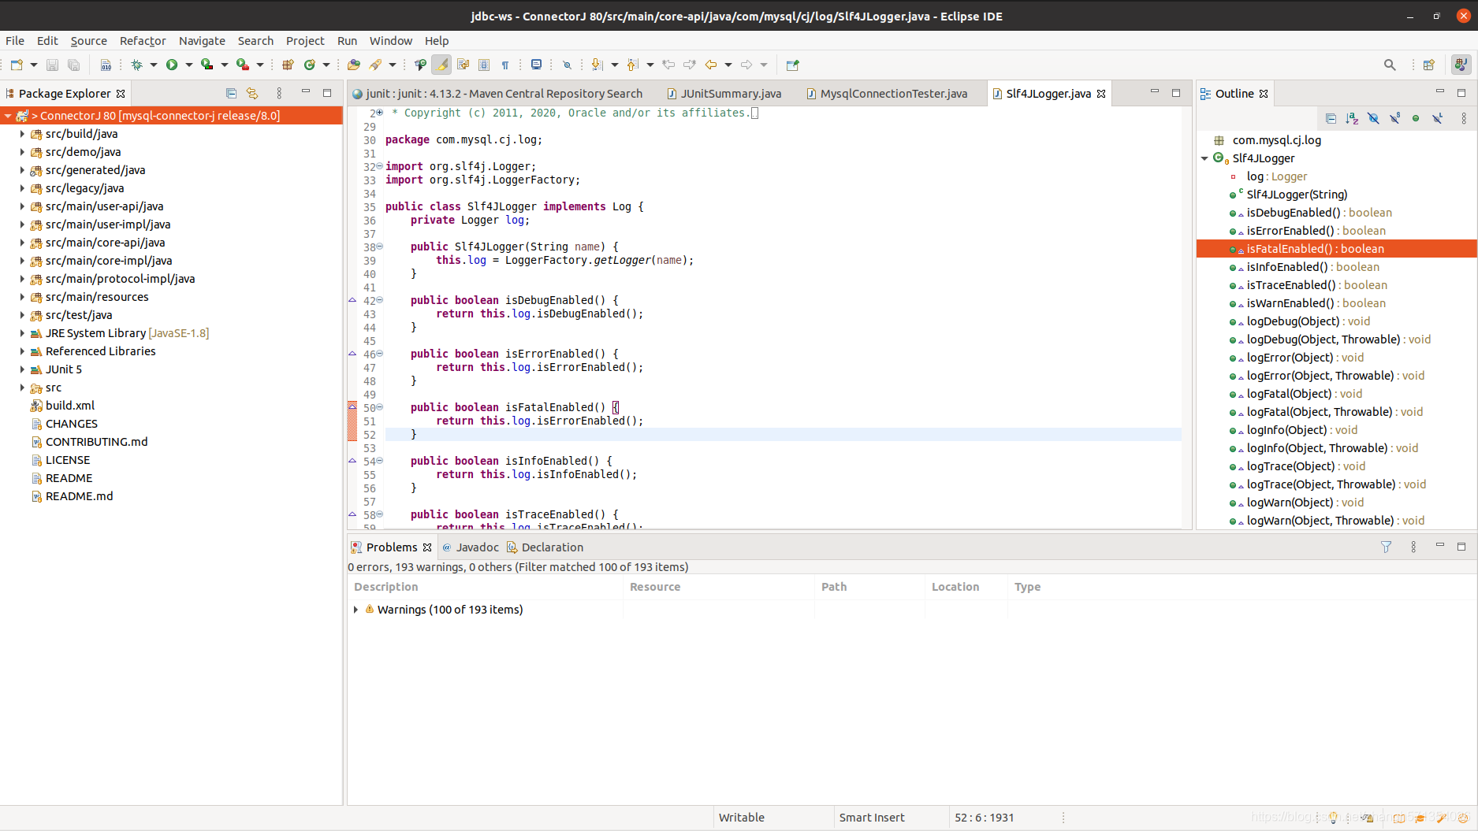Click the Search flashlight toolbar icon
Viewport: 1478px width, 831px height.
[x=376, y=65]
